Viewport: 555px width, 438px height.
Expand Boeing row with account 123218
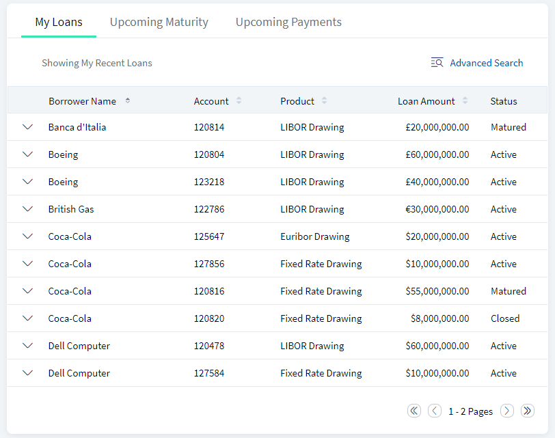pos(27,181)
